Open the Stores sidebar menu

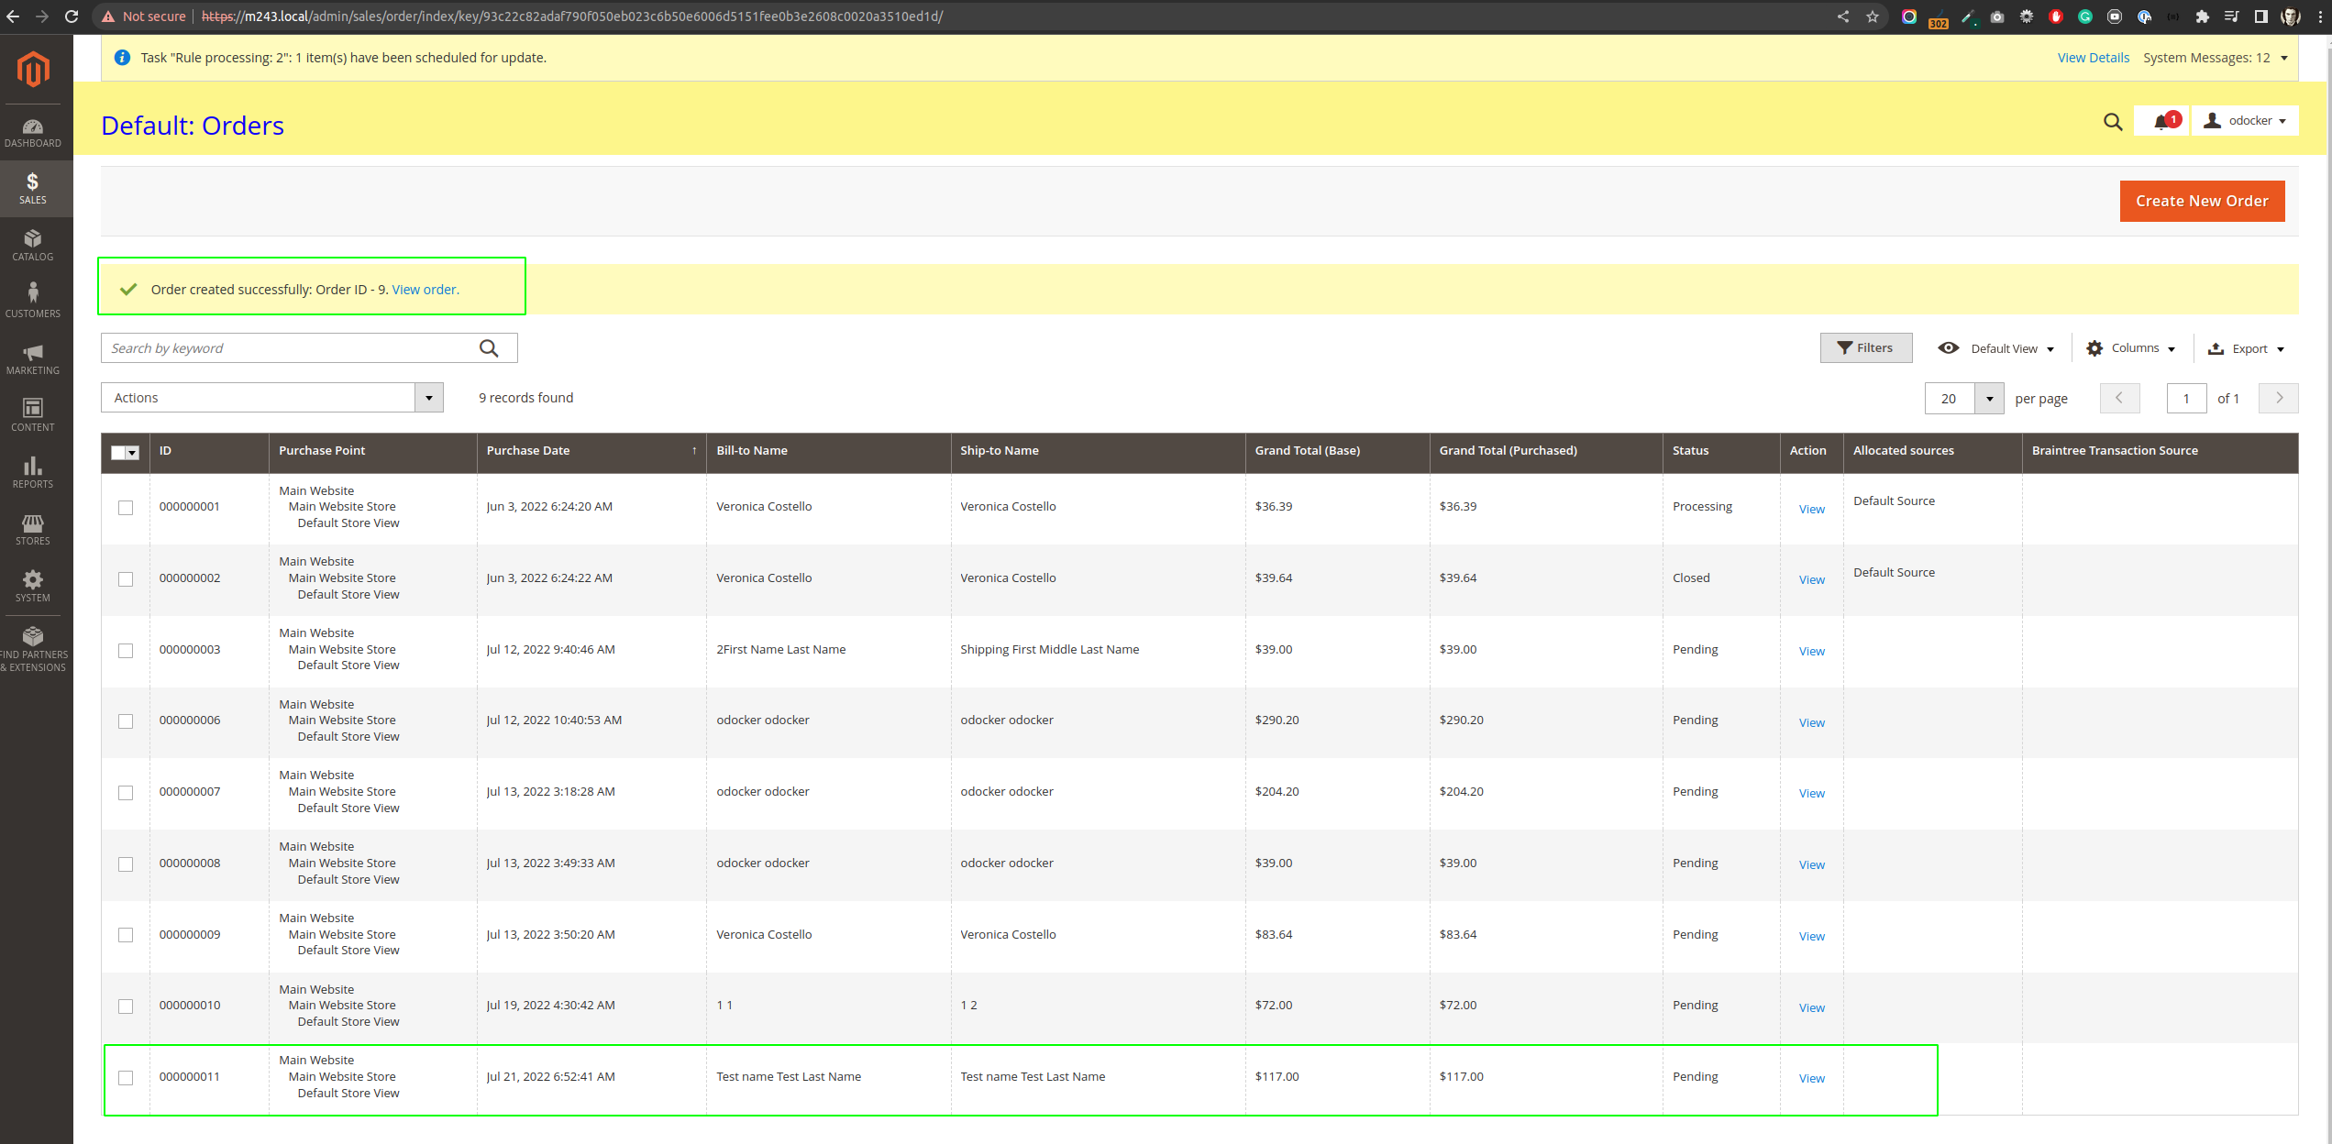(x=33, y=529)
